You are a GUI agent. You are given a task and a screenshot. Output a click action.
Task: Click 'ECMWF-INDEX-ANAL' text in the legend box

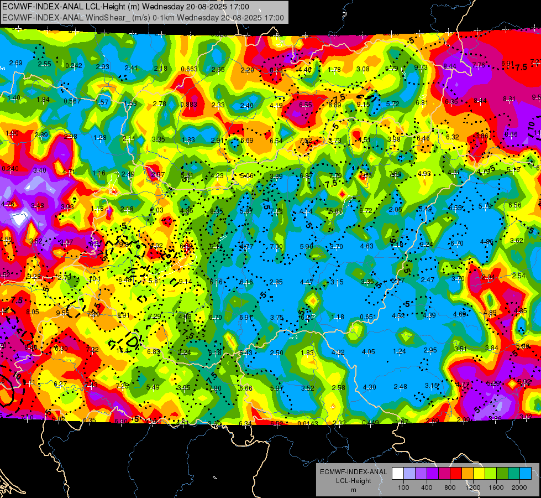point(353,472)
